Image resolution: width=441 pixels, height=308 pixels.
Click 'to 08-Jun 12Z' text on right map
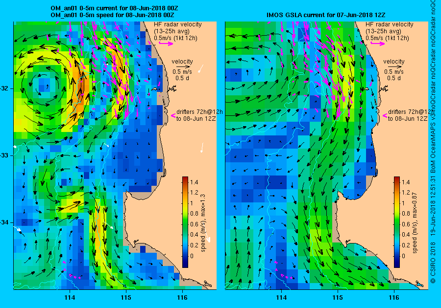[x=408, y=119]
